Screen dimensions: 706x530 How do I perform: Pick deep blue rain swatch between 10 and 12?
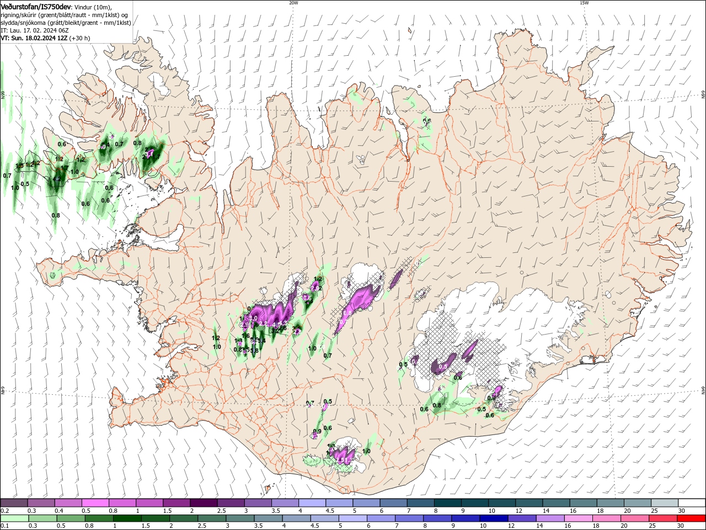[x=493, y=518]
